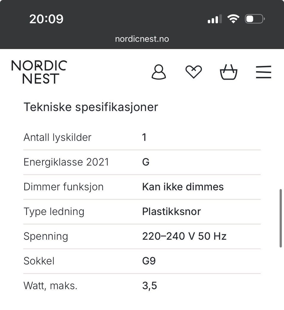The image size is (284, 310).
Task: Tap the battery status icon
Action: pyautogui.click(x=255, y=19)
